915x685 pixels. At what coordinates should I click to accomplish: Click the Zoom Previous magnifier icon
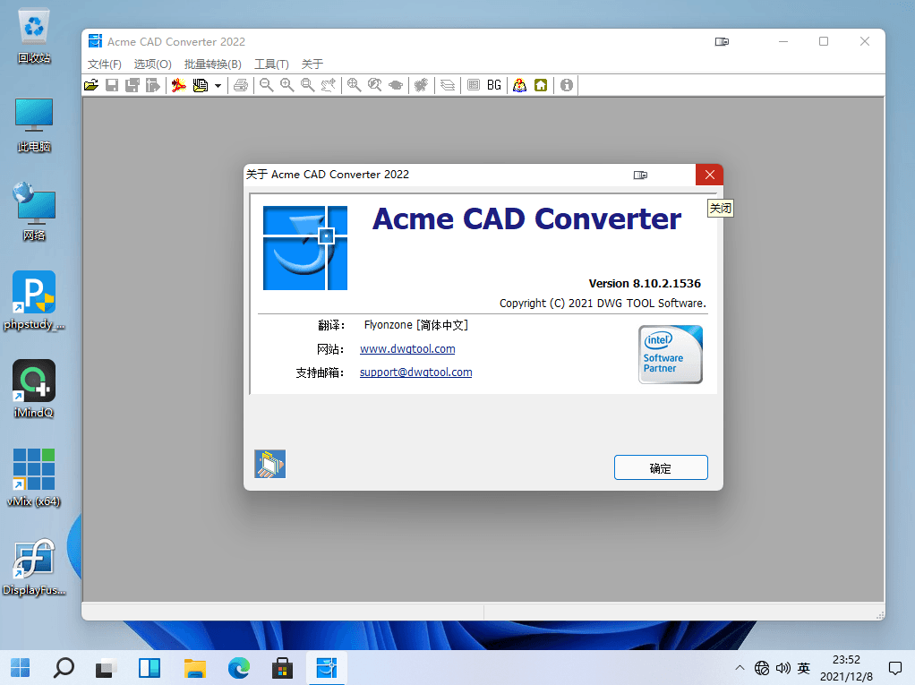click(x=374, y=85)
